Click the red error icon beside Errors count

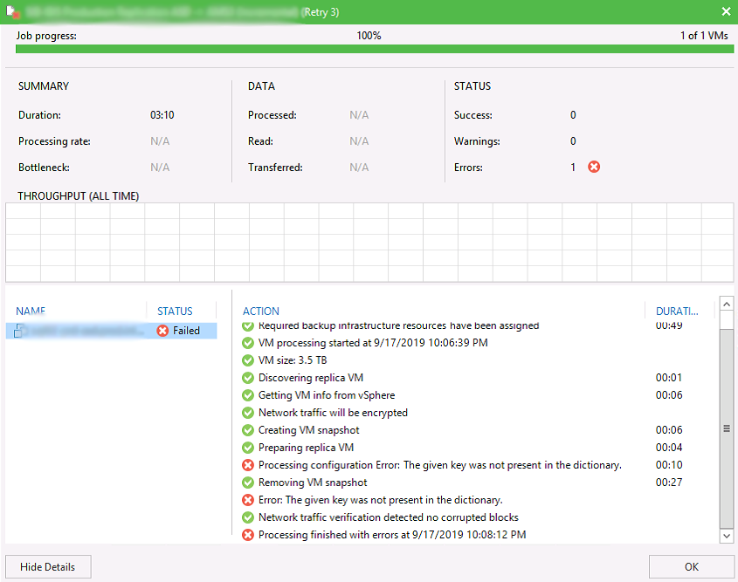point(594,167)
